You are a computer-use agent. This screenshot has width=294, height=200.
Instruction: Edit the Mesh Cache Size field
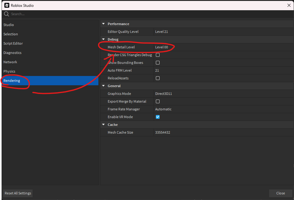[x=224, y=132]
